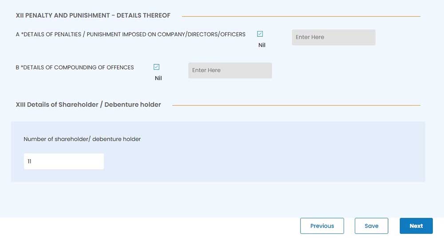
Task: Click the white footer bar left of Previous
Action: [x=147, y=229]
